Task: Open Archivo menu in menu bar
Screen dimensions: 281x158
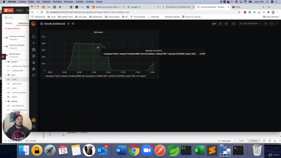Action: [22, 2]
